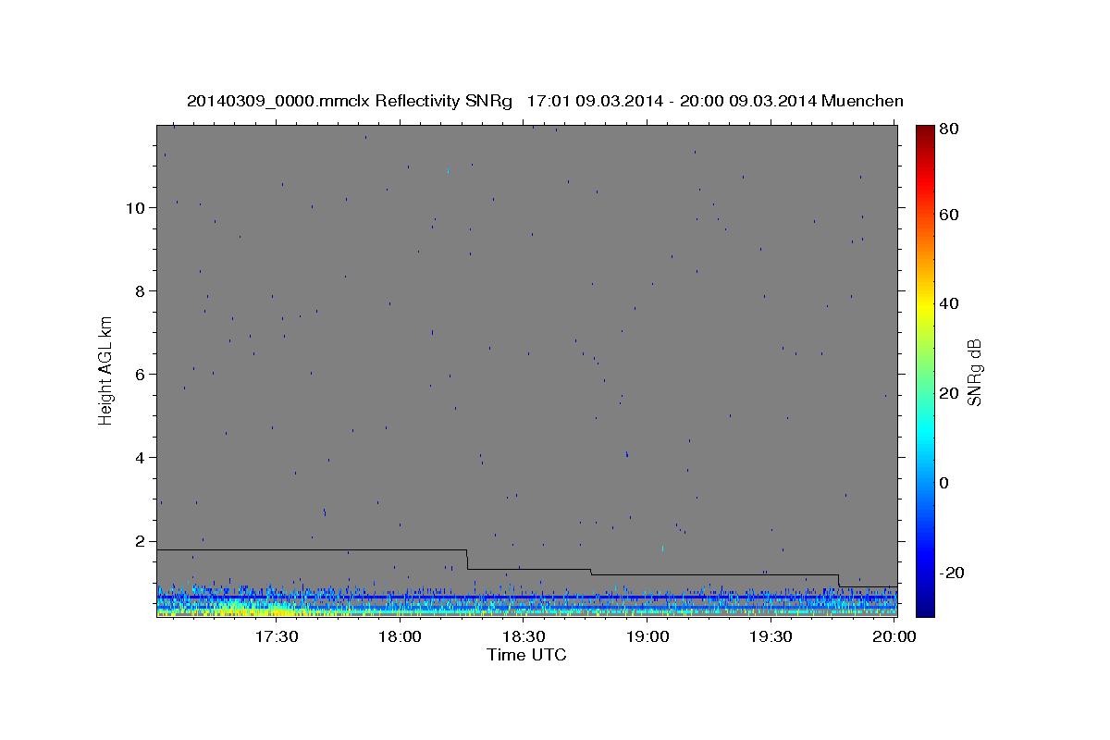The image size is (1110, 740).
Task: Click the 19:00 time tick label
Action: tap(647, 636)
